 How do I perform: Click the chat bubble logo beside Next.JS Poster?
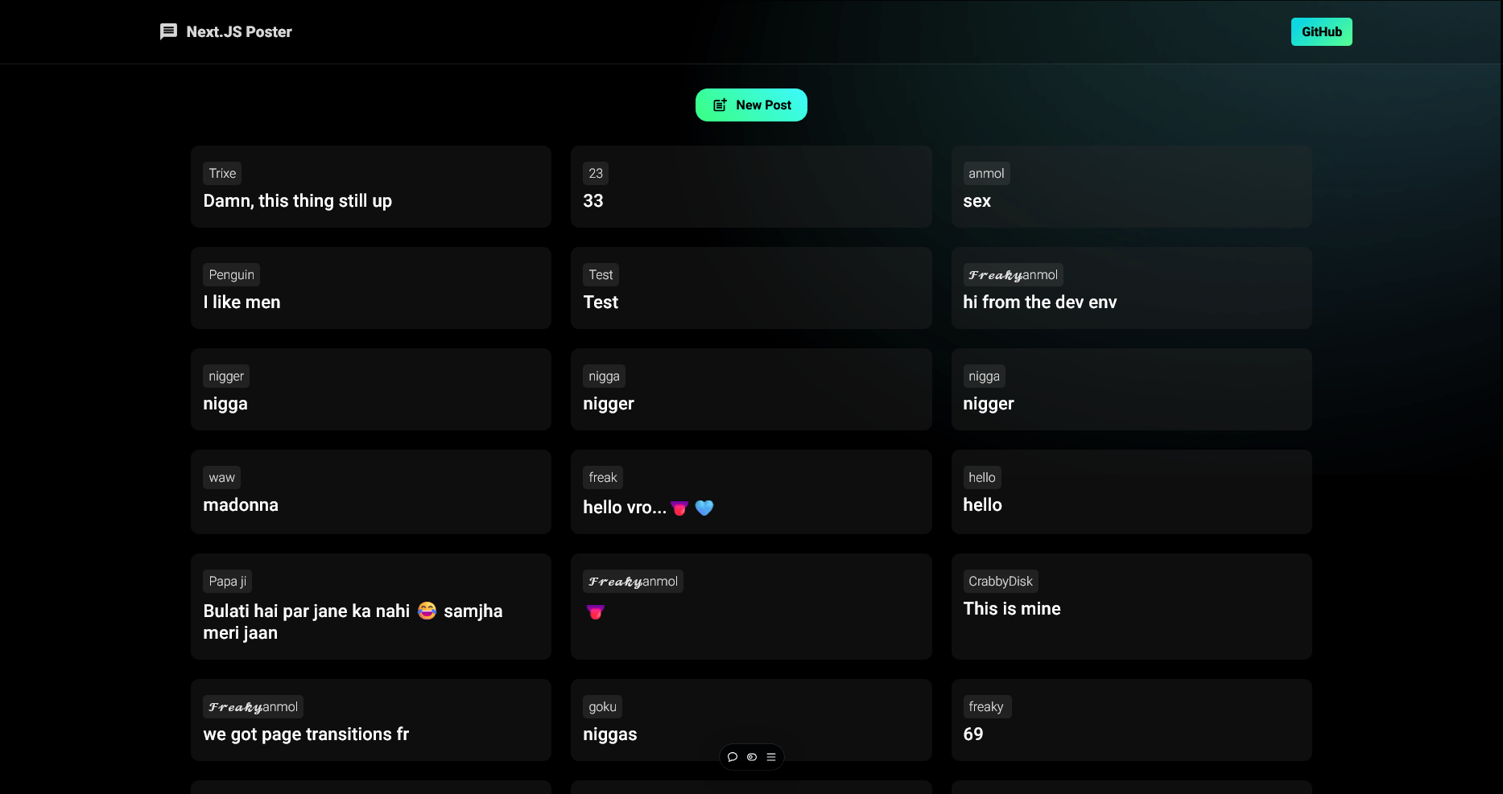click(168, 31)
